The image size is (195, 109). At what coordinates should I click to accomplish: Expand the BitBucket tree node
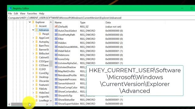coord(33,54)
